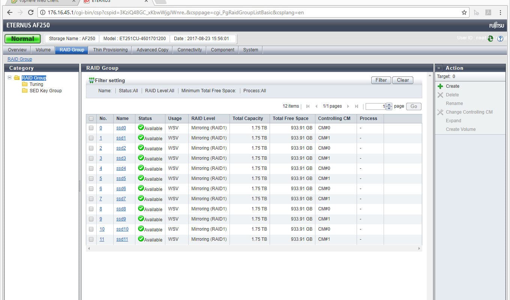The image size is (510, 300).
Task: Click the SED Key Group folder icon
Action: [25, 91]
